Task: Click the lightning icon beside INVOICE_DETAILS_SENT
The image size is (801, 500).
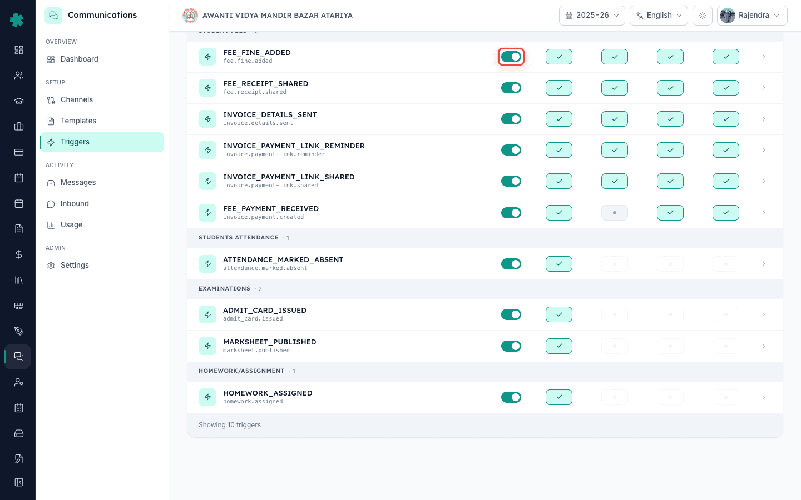Action: [207, 119]
